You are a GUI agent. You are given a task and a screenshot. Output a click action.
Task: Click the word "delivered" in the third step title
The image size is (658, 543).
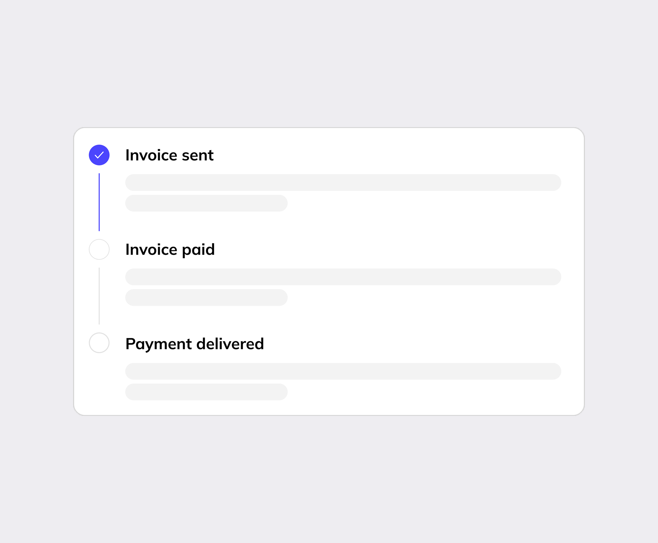tap(230, 343)
